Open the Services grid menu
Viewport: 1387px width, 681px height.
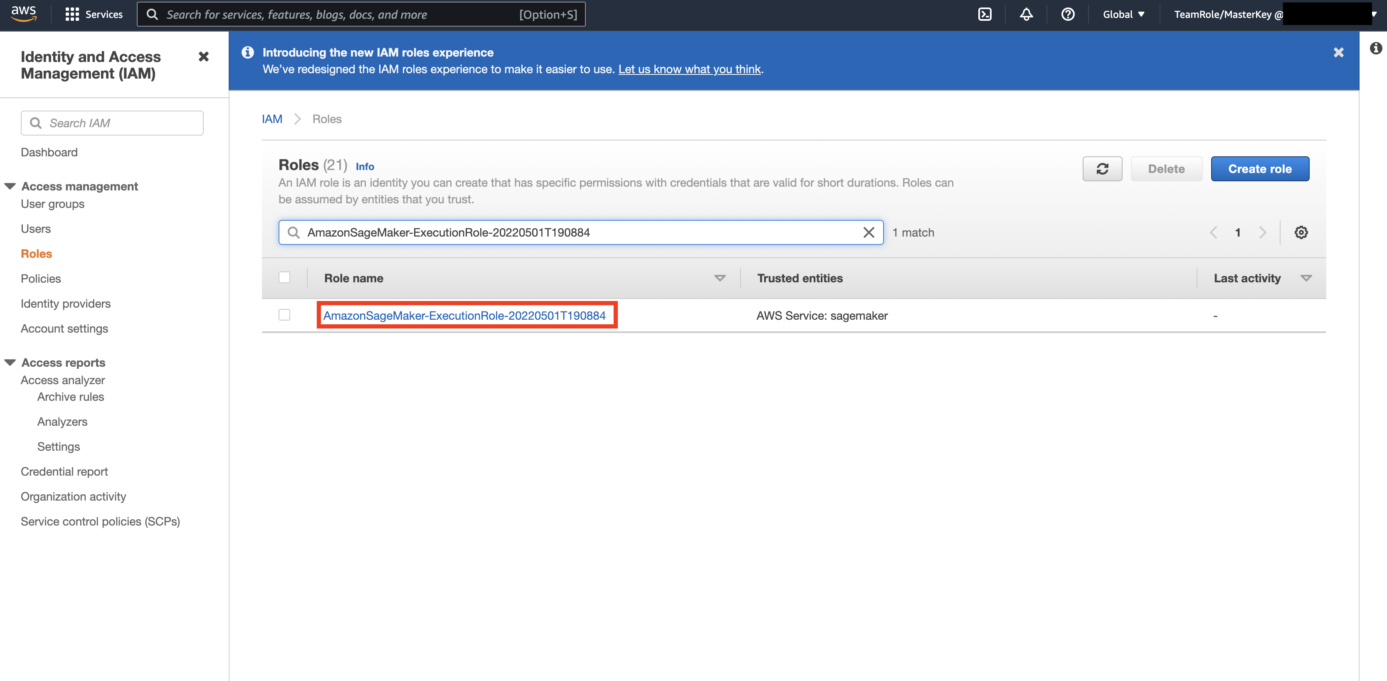pos(94,15)
